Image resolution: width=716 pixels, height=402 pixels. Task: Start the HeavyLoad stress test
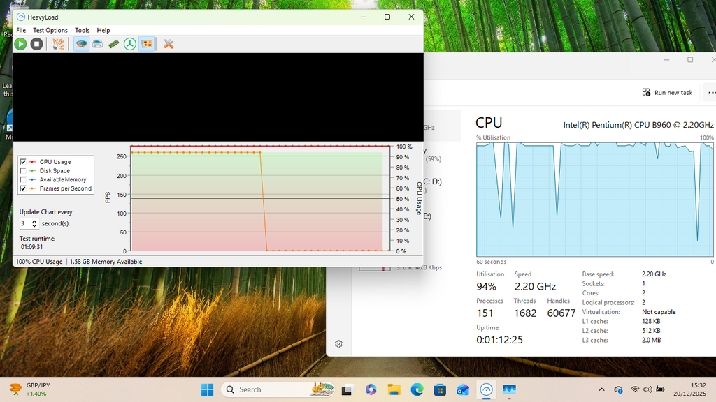[x=20, y=44]
